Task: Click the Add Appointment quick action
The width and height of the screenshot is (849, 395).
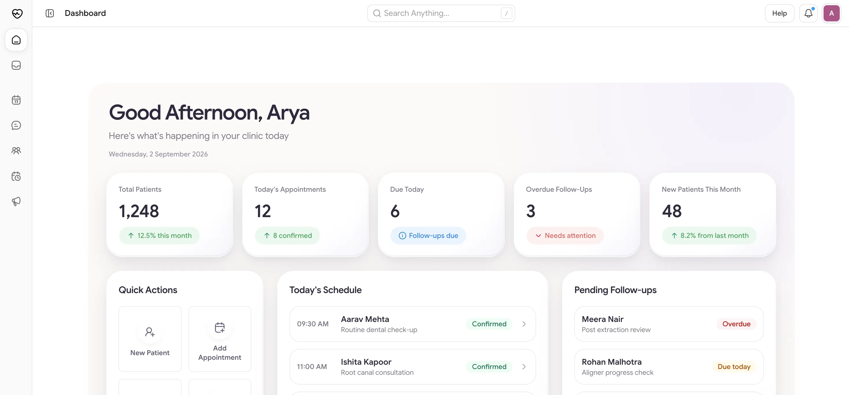Action: pos(220,339)
